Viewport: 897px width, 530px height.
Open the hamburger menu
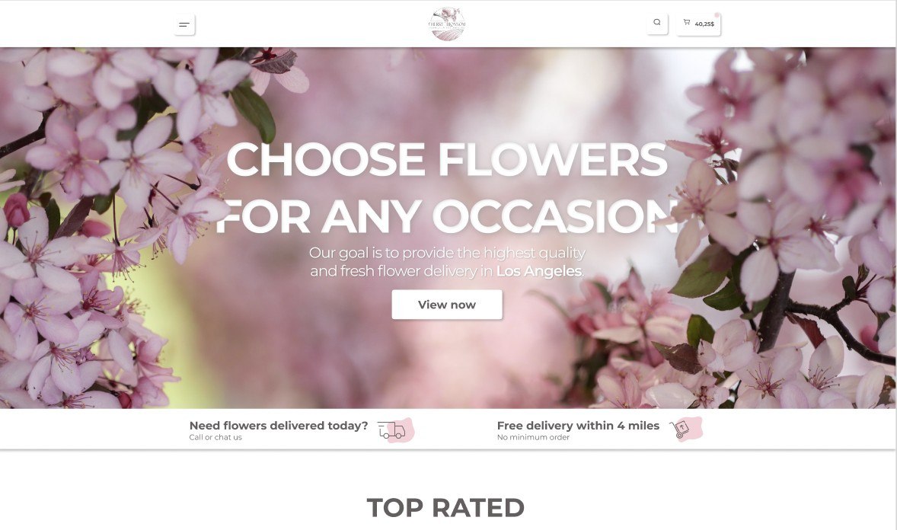[x=184, y=24]
